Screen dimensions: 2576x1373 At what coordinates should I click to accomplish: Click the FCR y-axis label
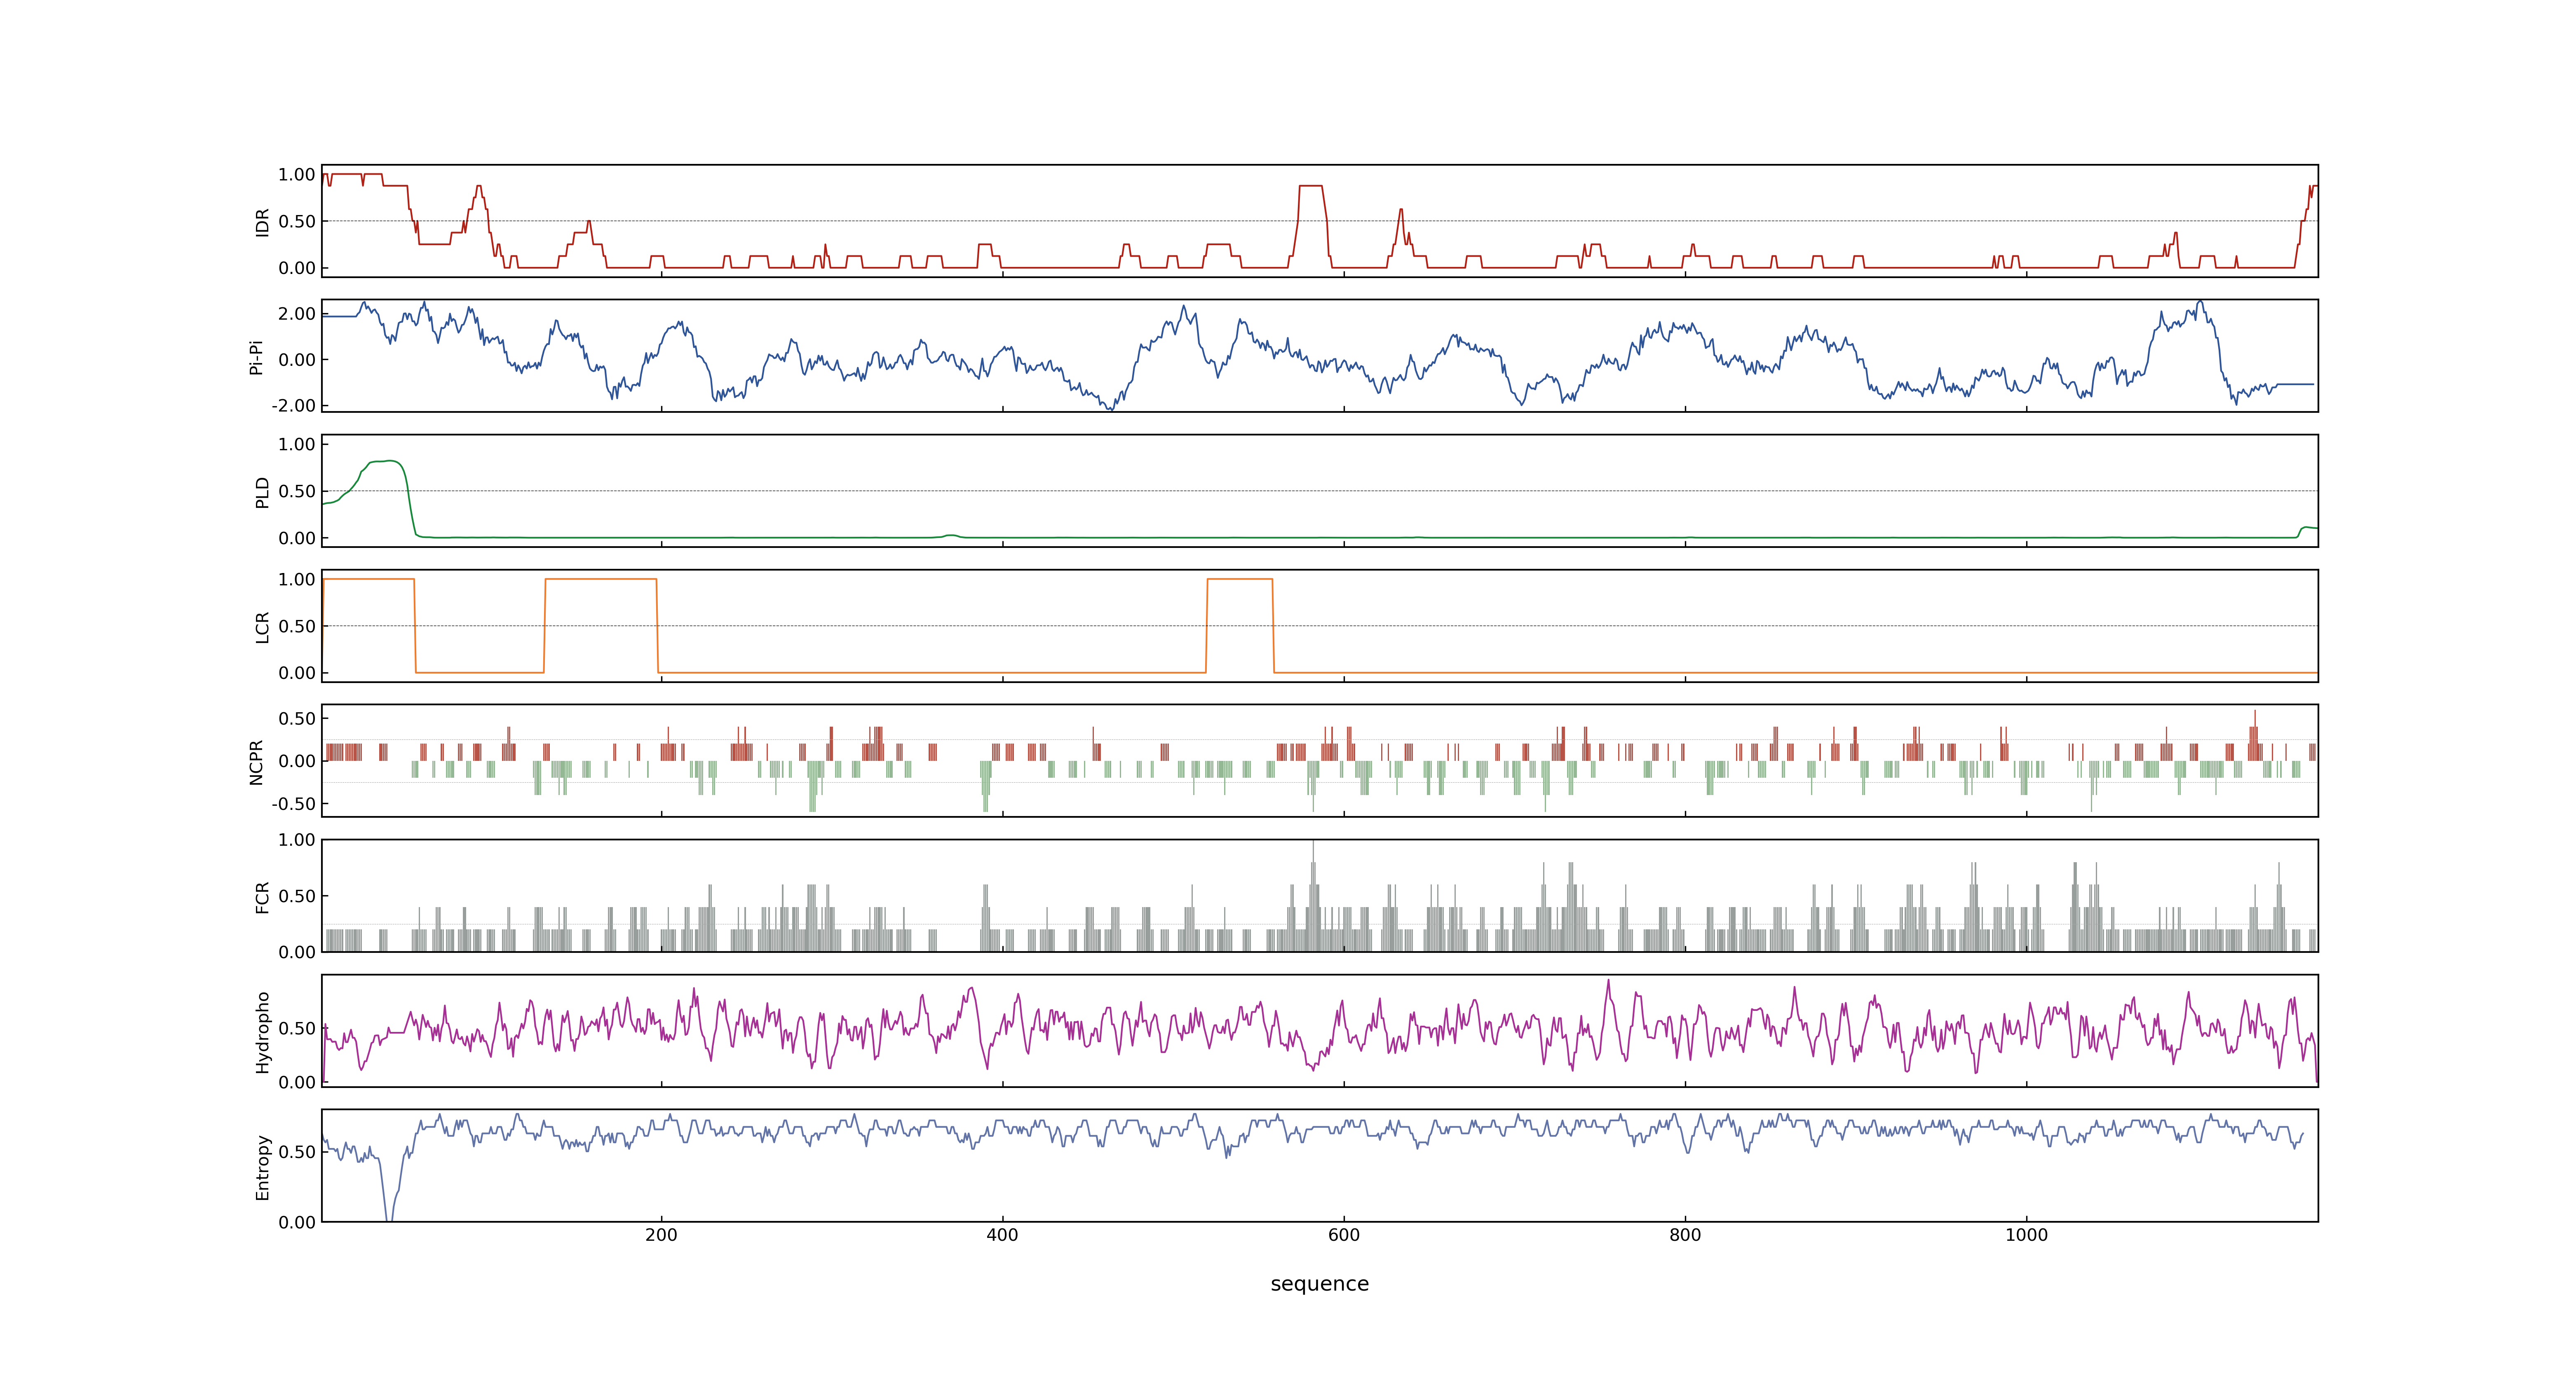point(262,897)
